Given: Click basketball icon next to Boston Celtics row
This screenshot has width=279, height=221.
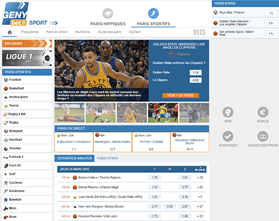Looking at the screenshot, I should coord(75,178).
